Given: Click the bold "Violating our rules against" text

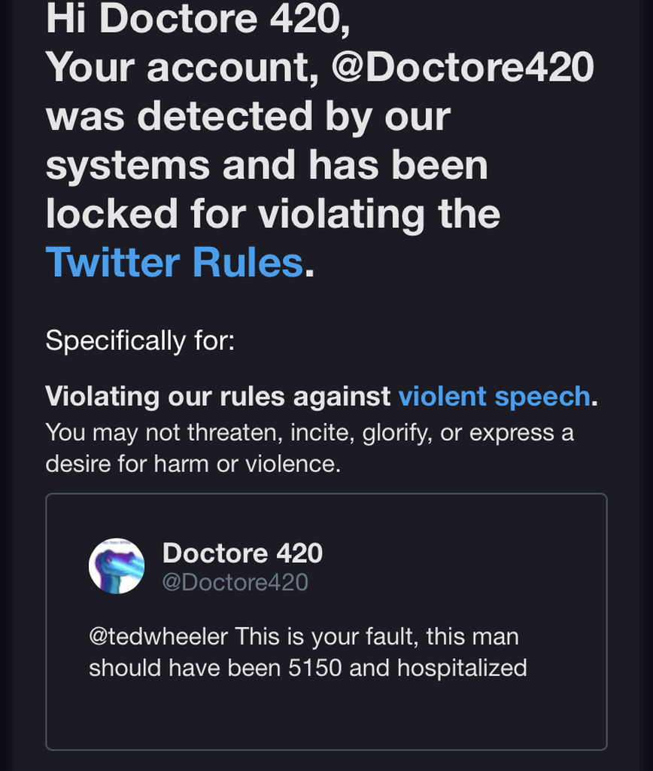Looking at the screenshot, I should 218,396.
